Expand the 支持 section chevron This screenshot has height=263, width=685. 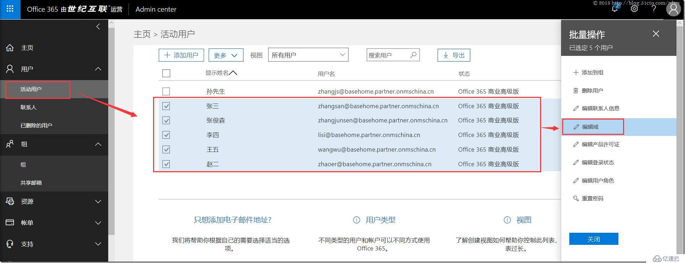pyautogui.click(x=98, y=244)
